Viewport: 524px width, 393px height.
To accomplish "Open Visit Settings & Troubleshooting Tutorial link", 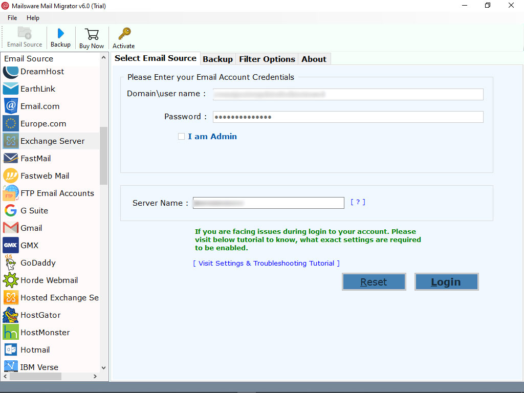I will [266, 264].
